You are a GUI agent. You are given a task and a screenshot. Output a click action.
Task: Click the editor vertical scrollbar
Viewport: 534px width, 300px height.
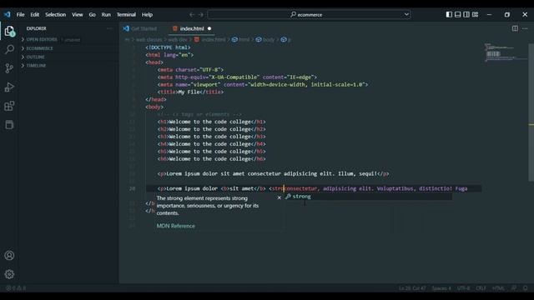click(531, 112)
